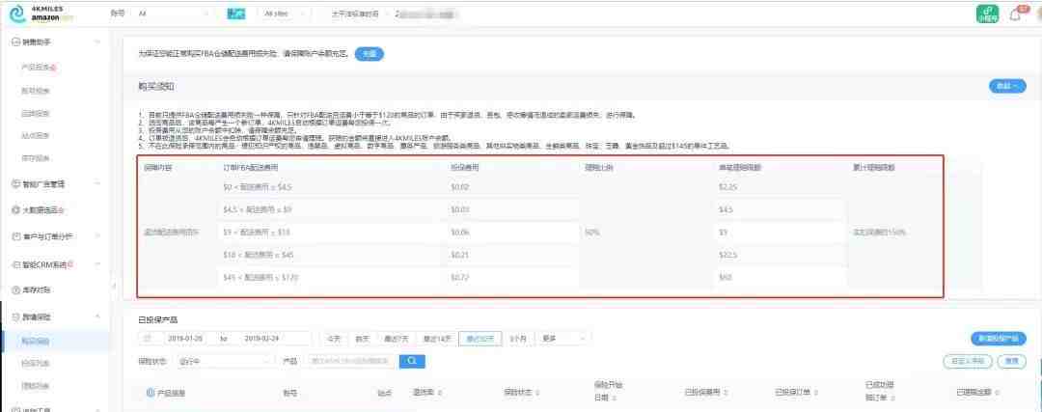Click the green mini-program icon

[988, 14]
